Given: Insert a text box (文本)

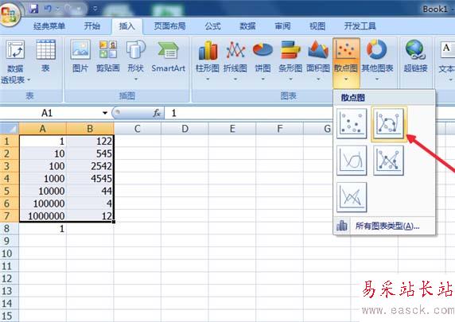Looking at the screenshot, I should coord(446,60).
